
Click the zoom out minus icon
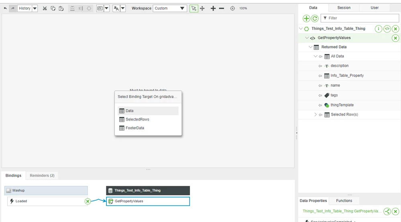[x=222, y=8]
